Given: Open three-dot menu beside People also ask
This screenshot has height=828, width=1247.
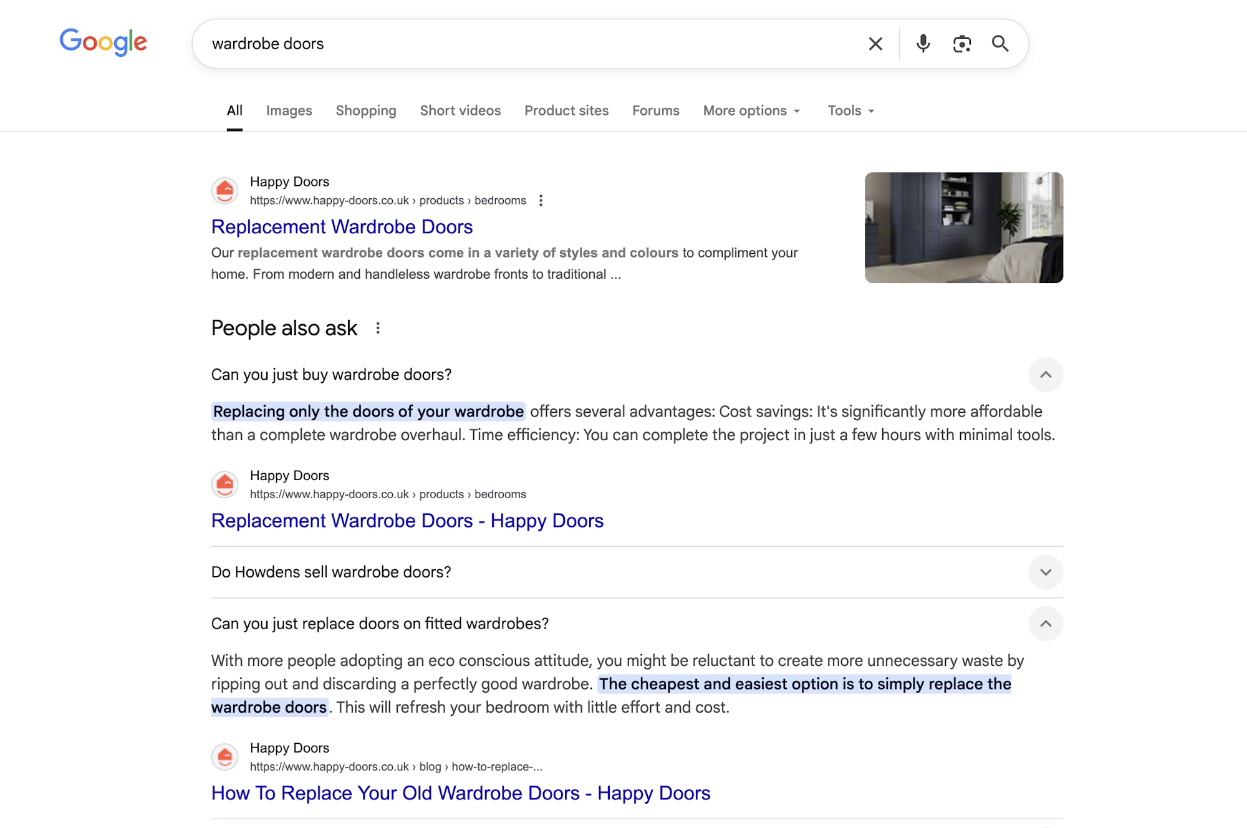Looking at the screenshot, I should point(378,328).
